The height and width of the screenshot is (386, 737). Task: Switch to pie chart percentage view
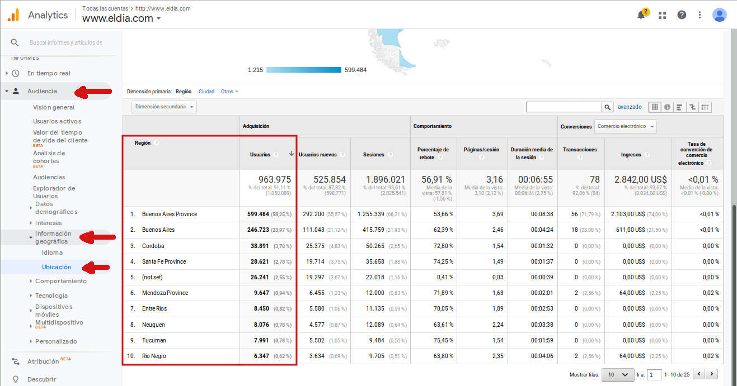pos(667,107)
